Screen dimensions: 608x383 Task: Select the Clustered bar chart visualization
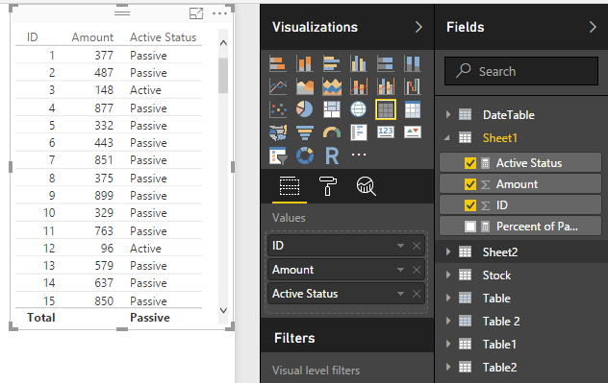(x=332, y=63)
